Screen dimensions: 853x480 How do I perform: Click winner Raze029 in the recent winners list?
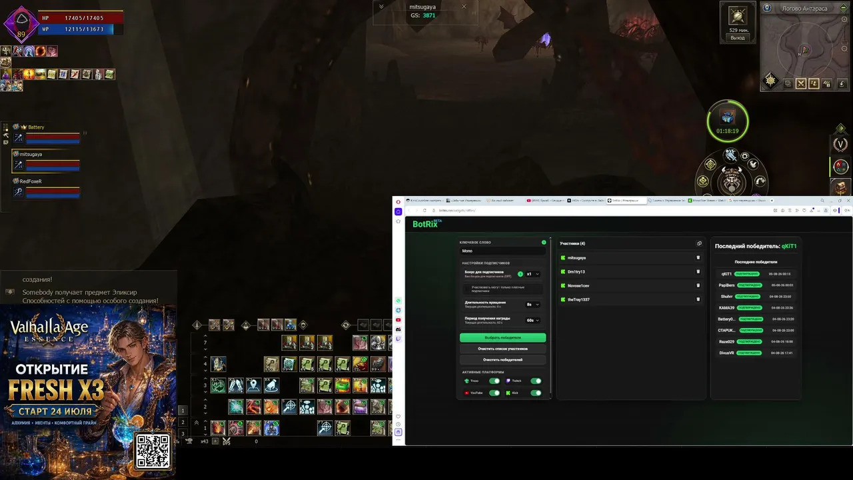[x=726, y=341]
